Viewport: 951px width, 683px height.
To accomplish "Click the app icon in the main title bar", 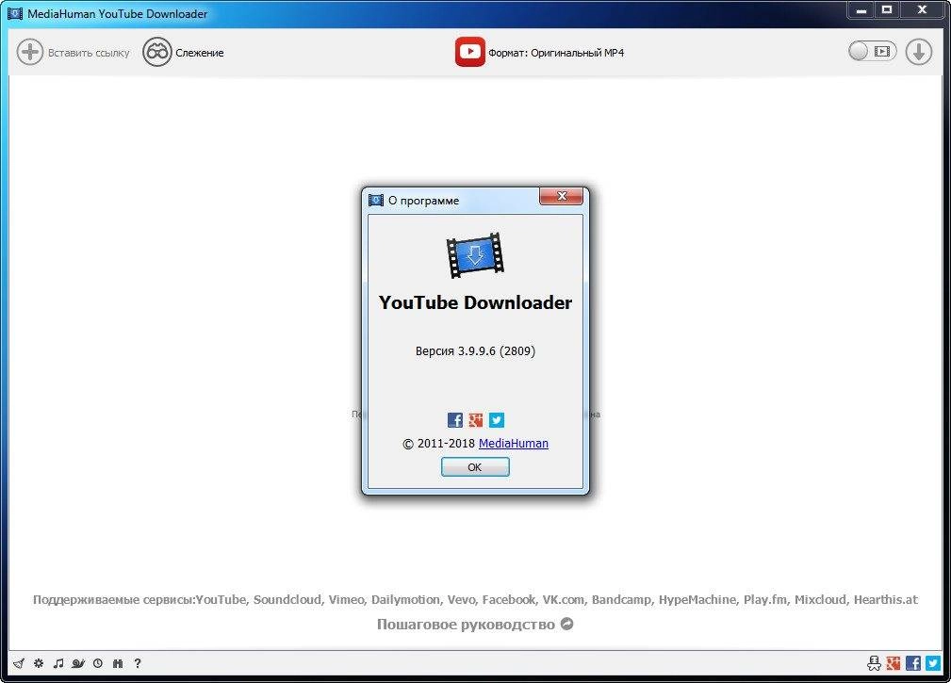I will (x=14, y=13).
